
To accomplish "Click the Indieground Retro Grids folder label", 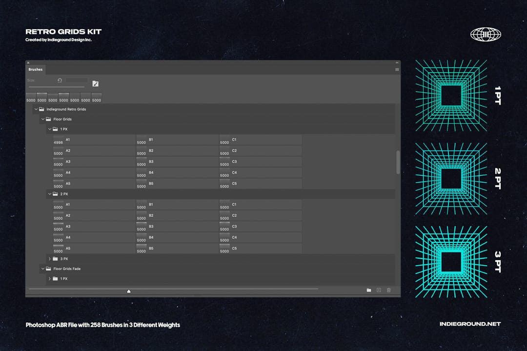I will point(66,109).
